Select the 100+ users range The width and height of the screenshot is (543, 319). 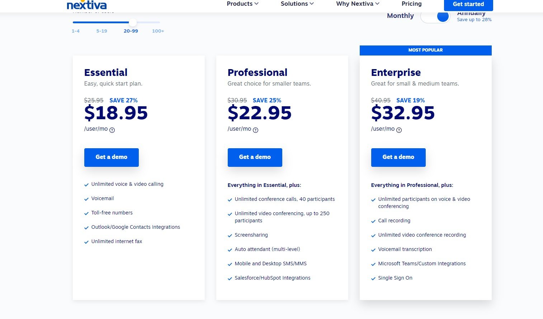(158, 31)
